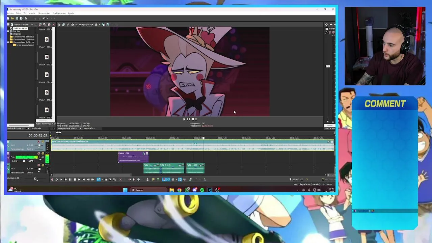Open project properties gear in main toolbar
The width and height of the screenshot is (432, 243).
pyautogui.click(x=26, y=18)
